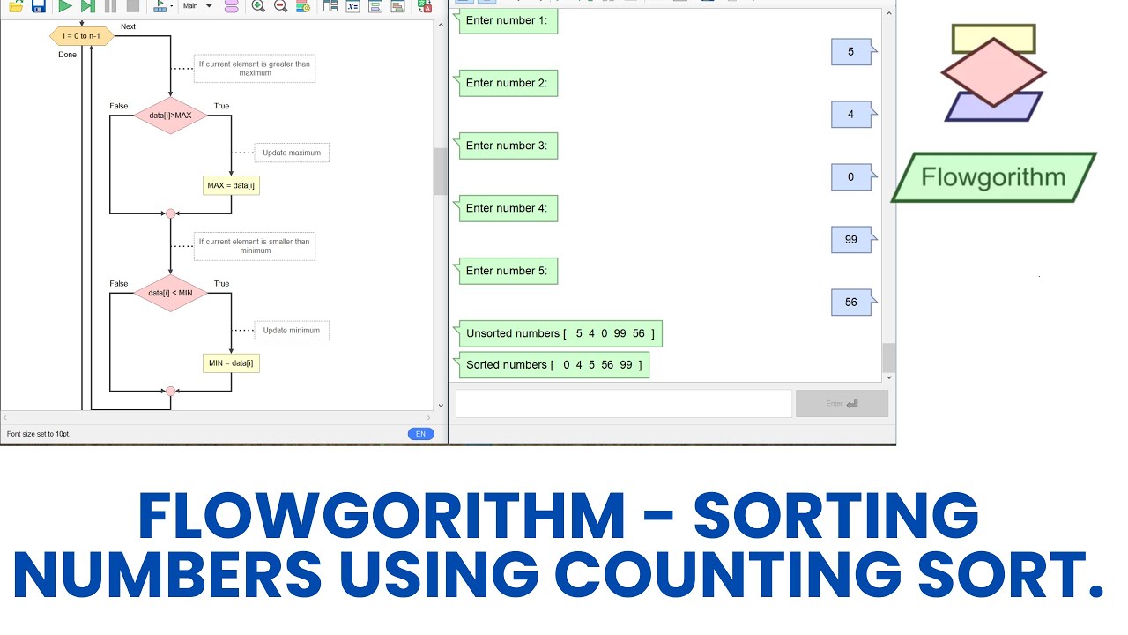Click the 'Enter number 3:' output bubble
The width and height of the screenshot is (1128, 635).
point(506,146)
